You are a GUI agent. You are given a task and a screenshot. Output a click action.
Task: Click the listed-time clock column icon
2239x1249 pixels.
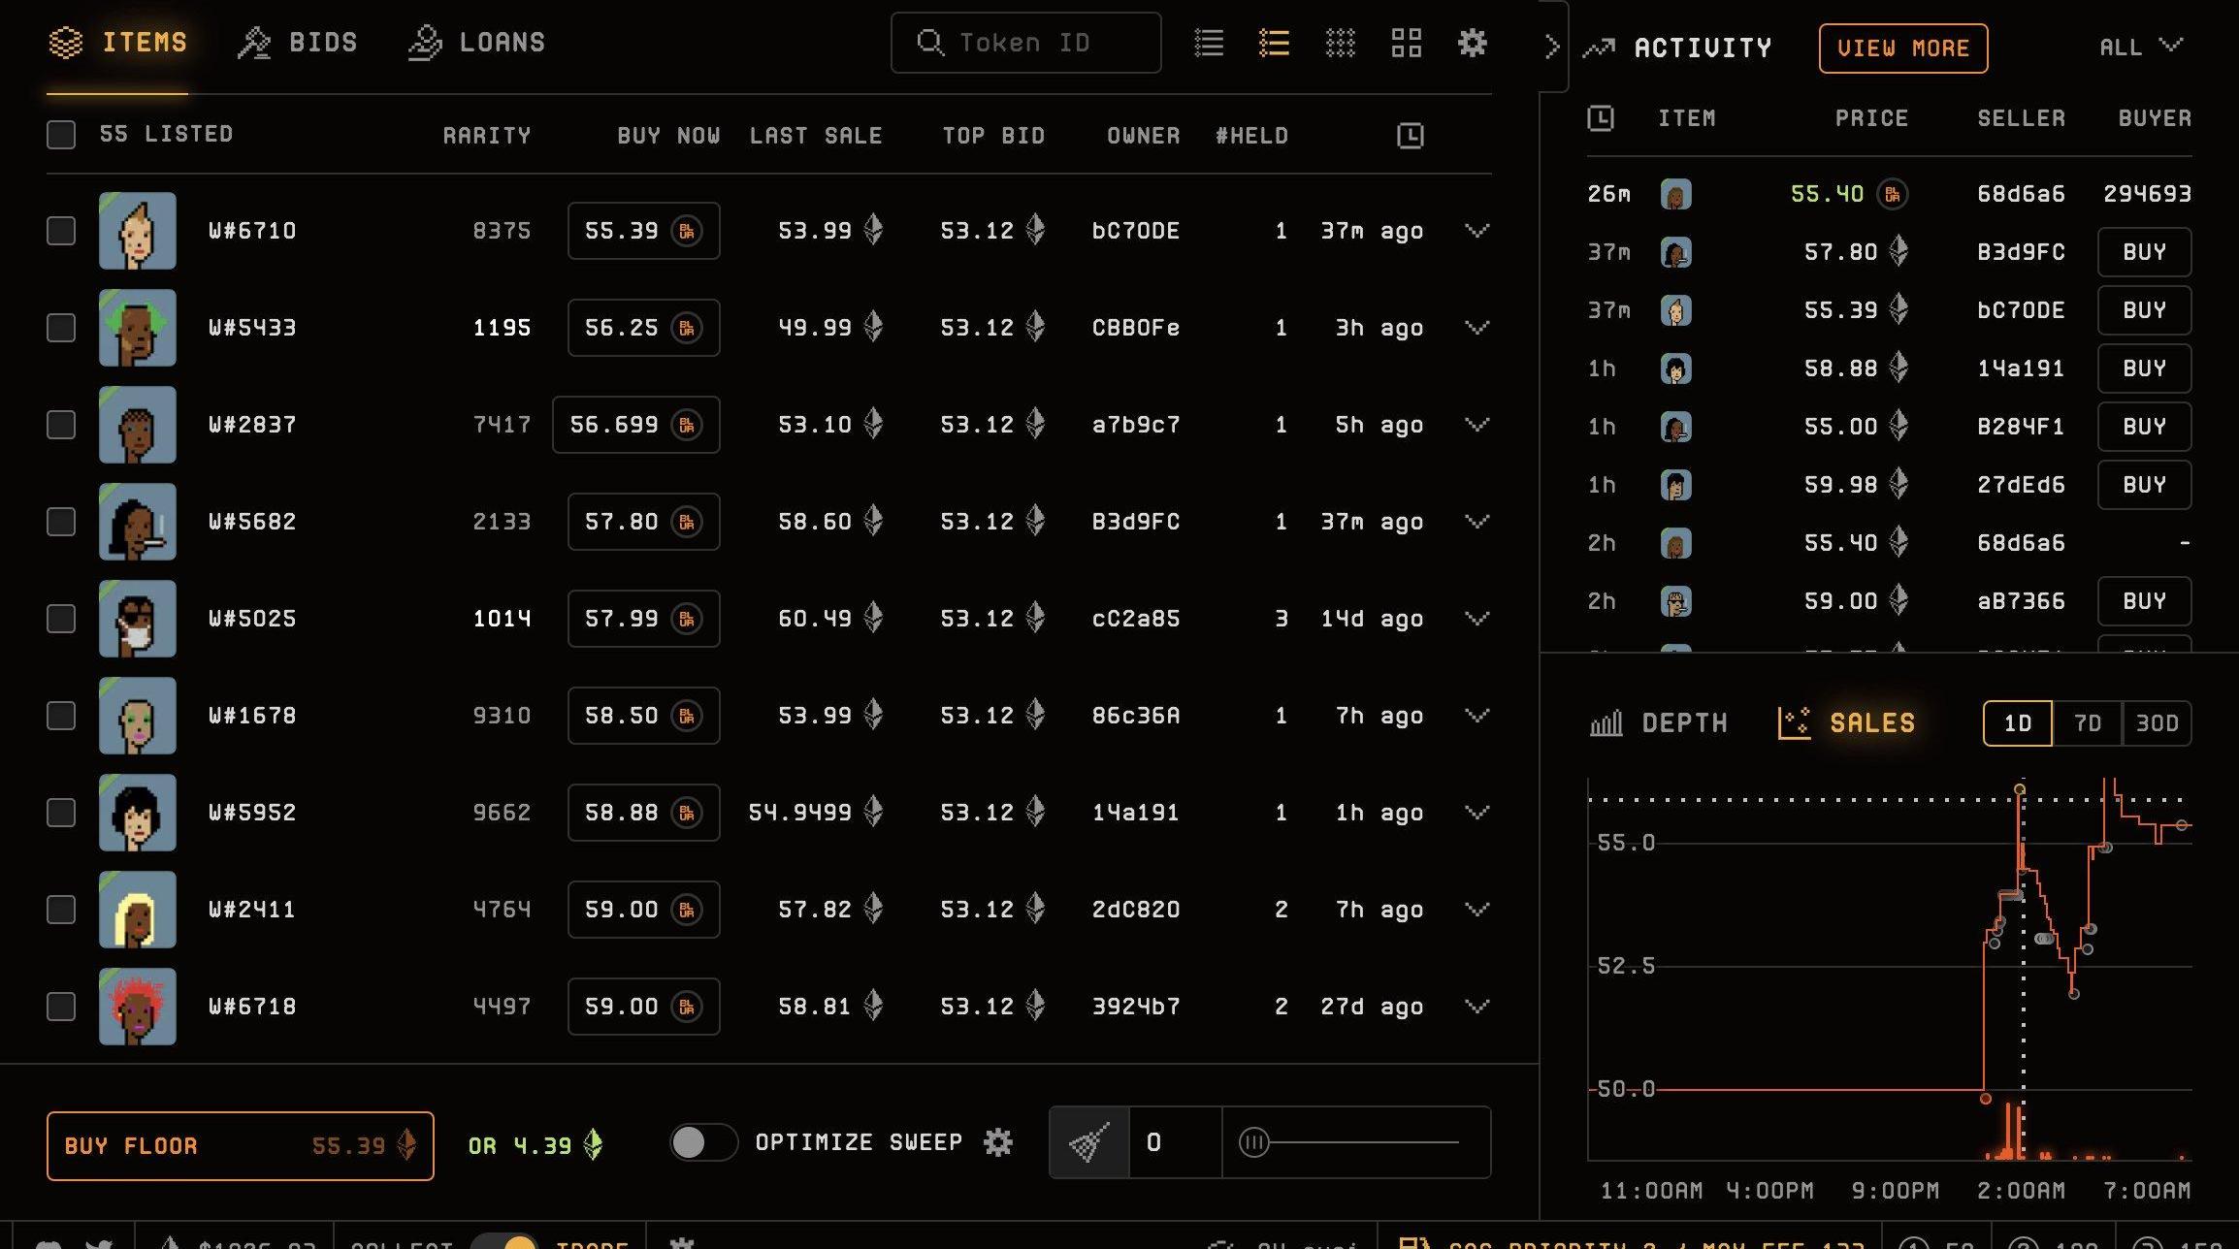[1410, 136]
